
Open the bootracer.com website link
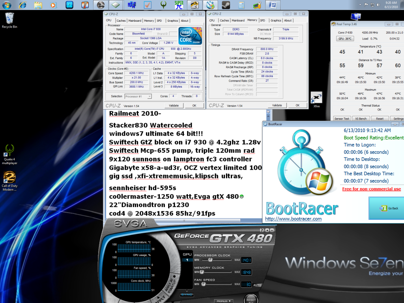(x=293, y=219)
